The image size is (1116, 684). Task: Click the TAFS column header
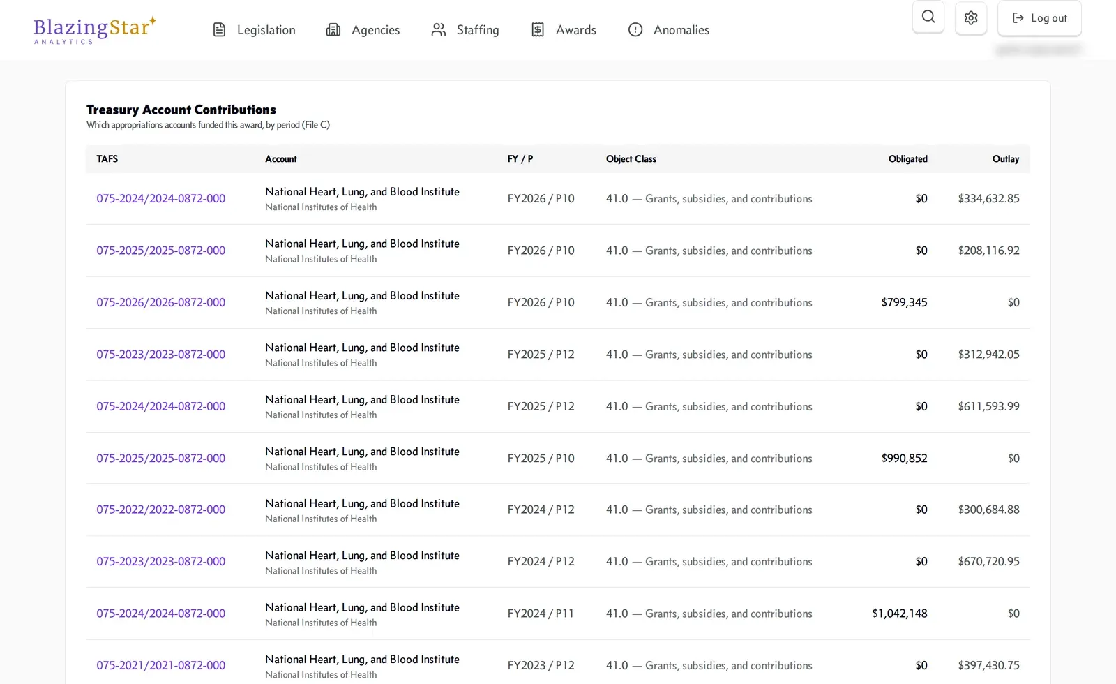(x=107, y=159)
